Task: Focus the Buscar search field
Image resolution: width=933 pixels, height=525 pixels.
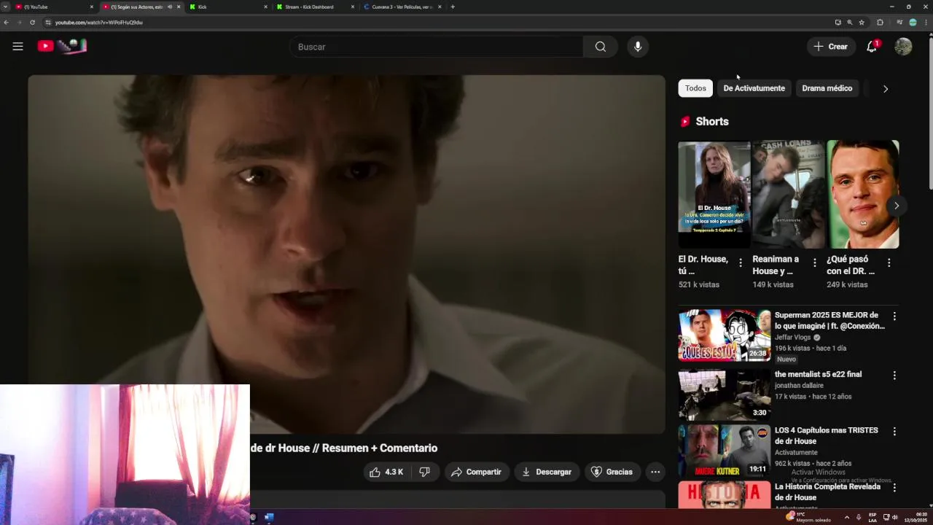Action: [x=436, y=47]
